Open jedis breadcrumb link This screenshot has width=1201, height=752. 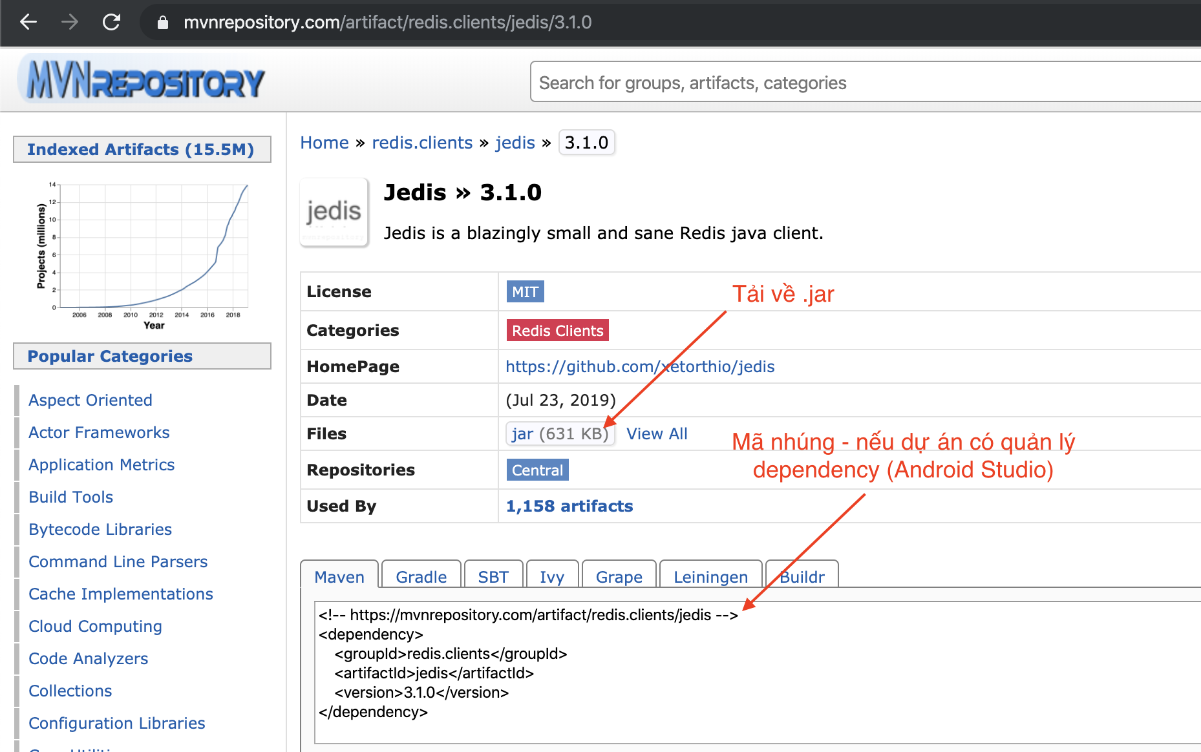click(x=515, y=143)
